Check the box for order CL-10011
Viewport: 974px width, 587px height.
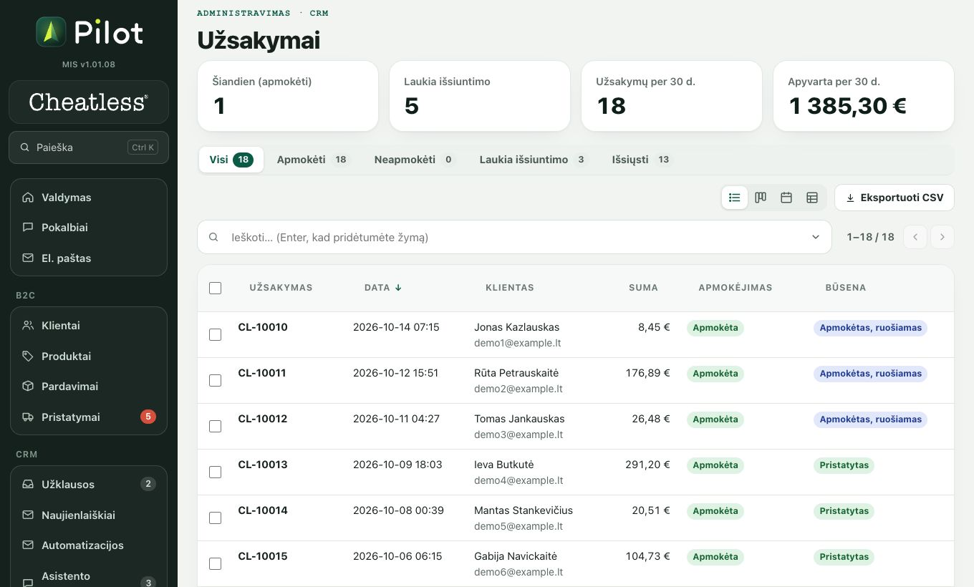[x=215, y=380]
